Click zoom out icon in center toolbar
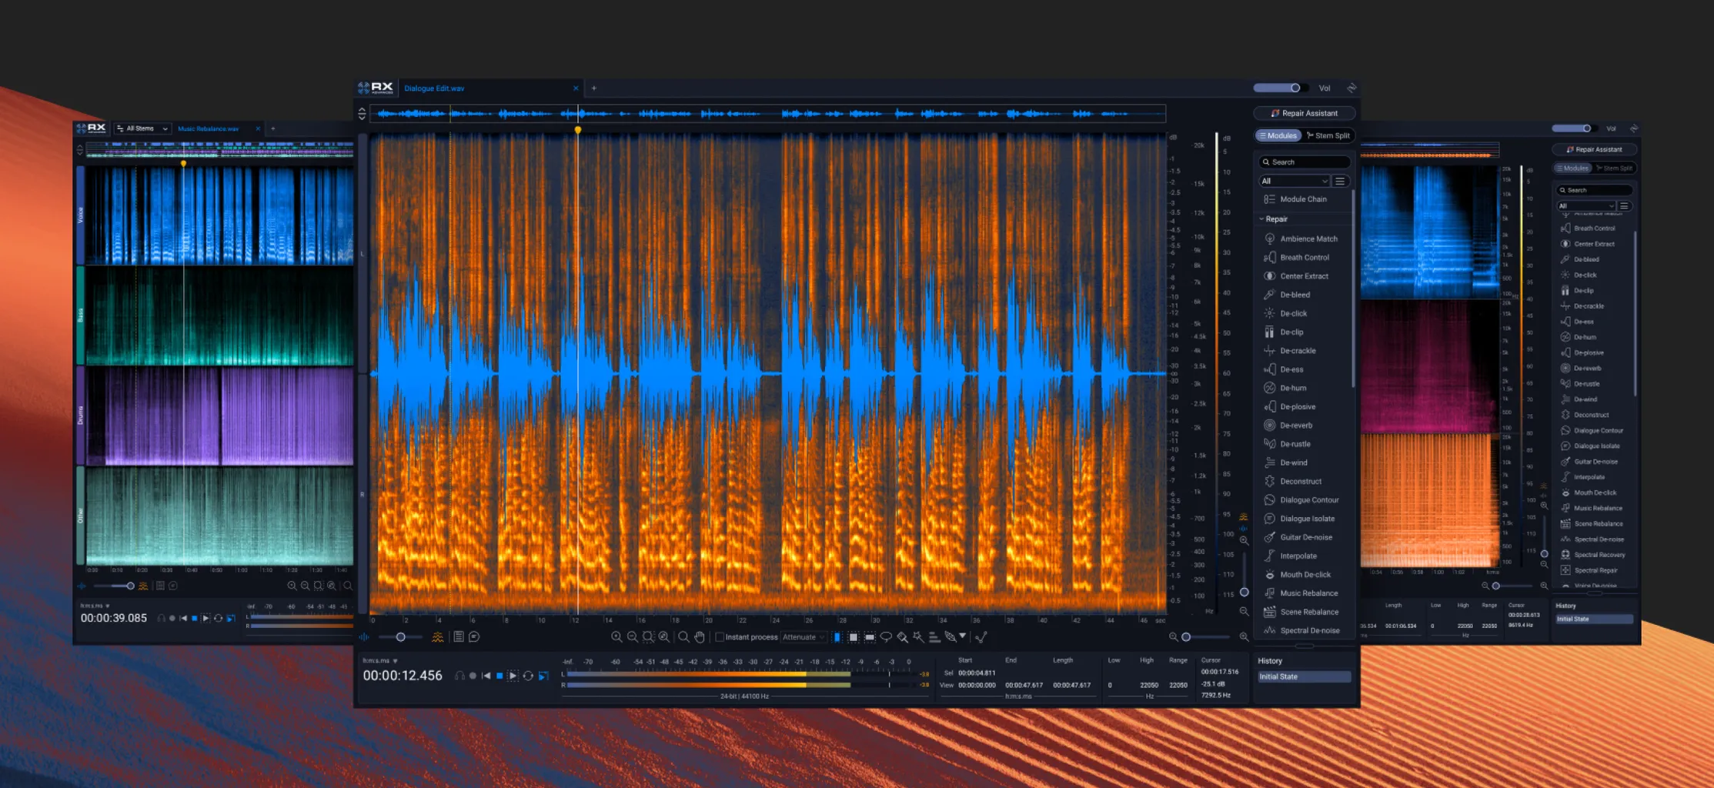 [x=633, y=637]
